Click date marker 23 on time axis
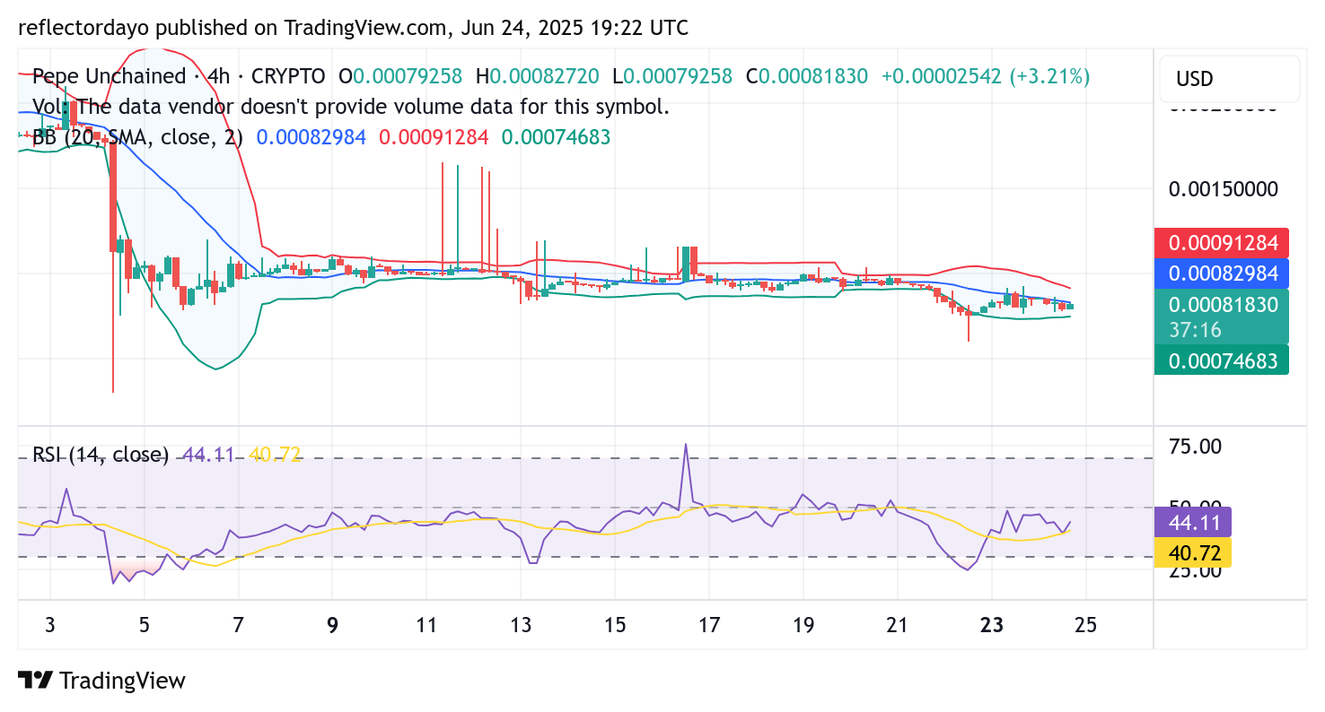The image size is (1325, 712). pos(992,625)
